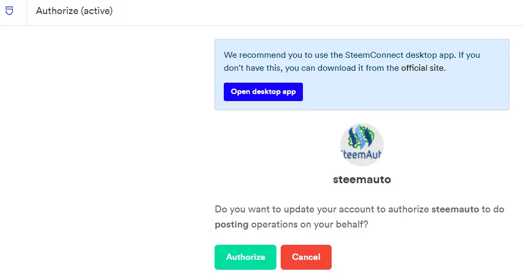This screenshot has width=524, height=274.
Task: Click the bold "posting" word
Action: point(231,224)
